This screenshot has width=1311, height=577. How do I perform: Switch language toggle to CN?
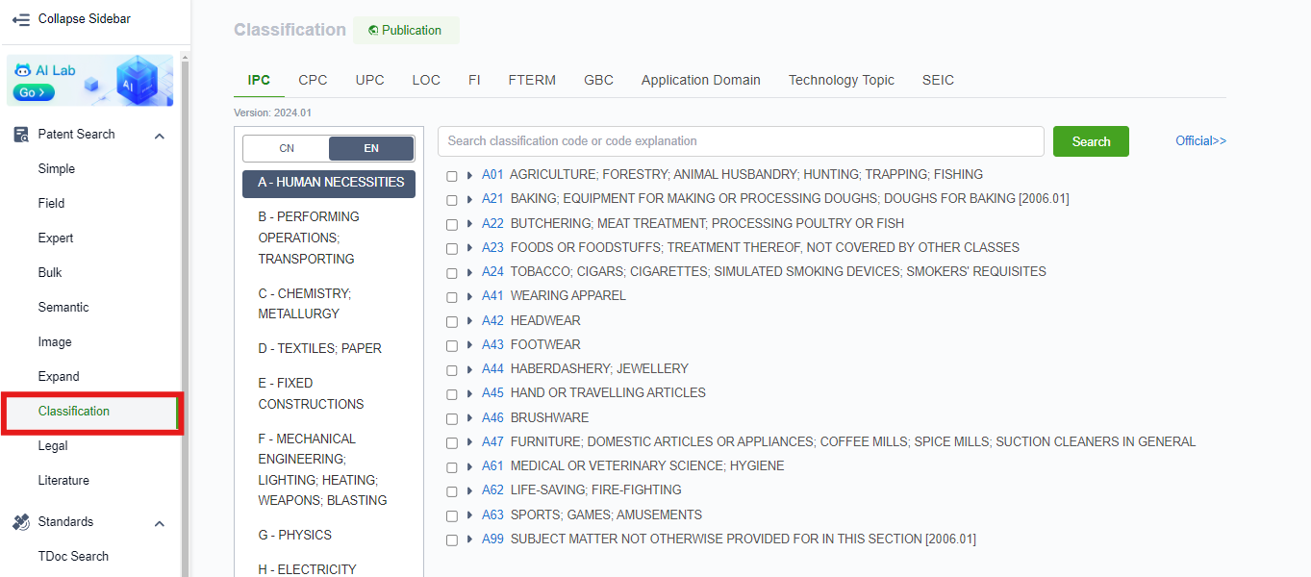(287, 148)
